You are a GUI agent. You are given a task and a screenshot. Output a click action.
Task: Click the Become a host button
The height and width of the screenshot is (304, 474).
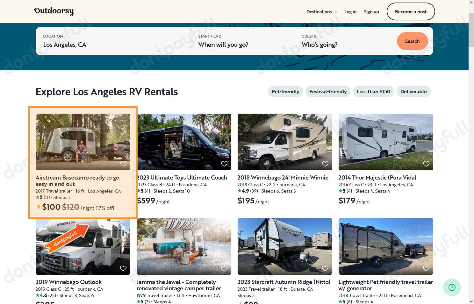coord(411,11)
